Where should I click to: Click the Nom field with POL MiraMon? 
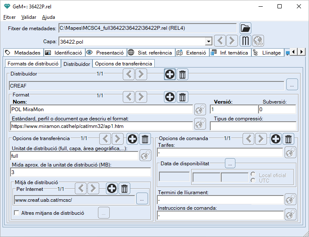101,109
